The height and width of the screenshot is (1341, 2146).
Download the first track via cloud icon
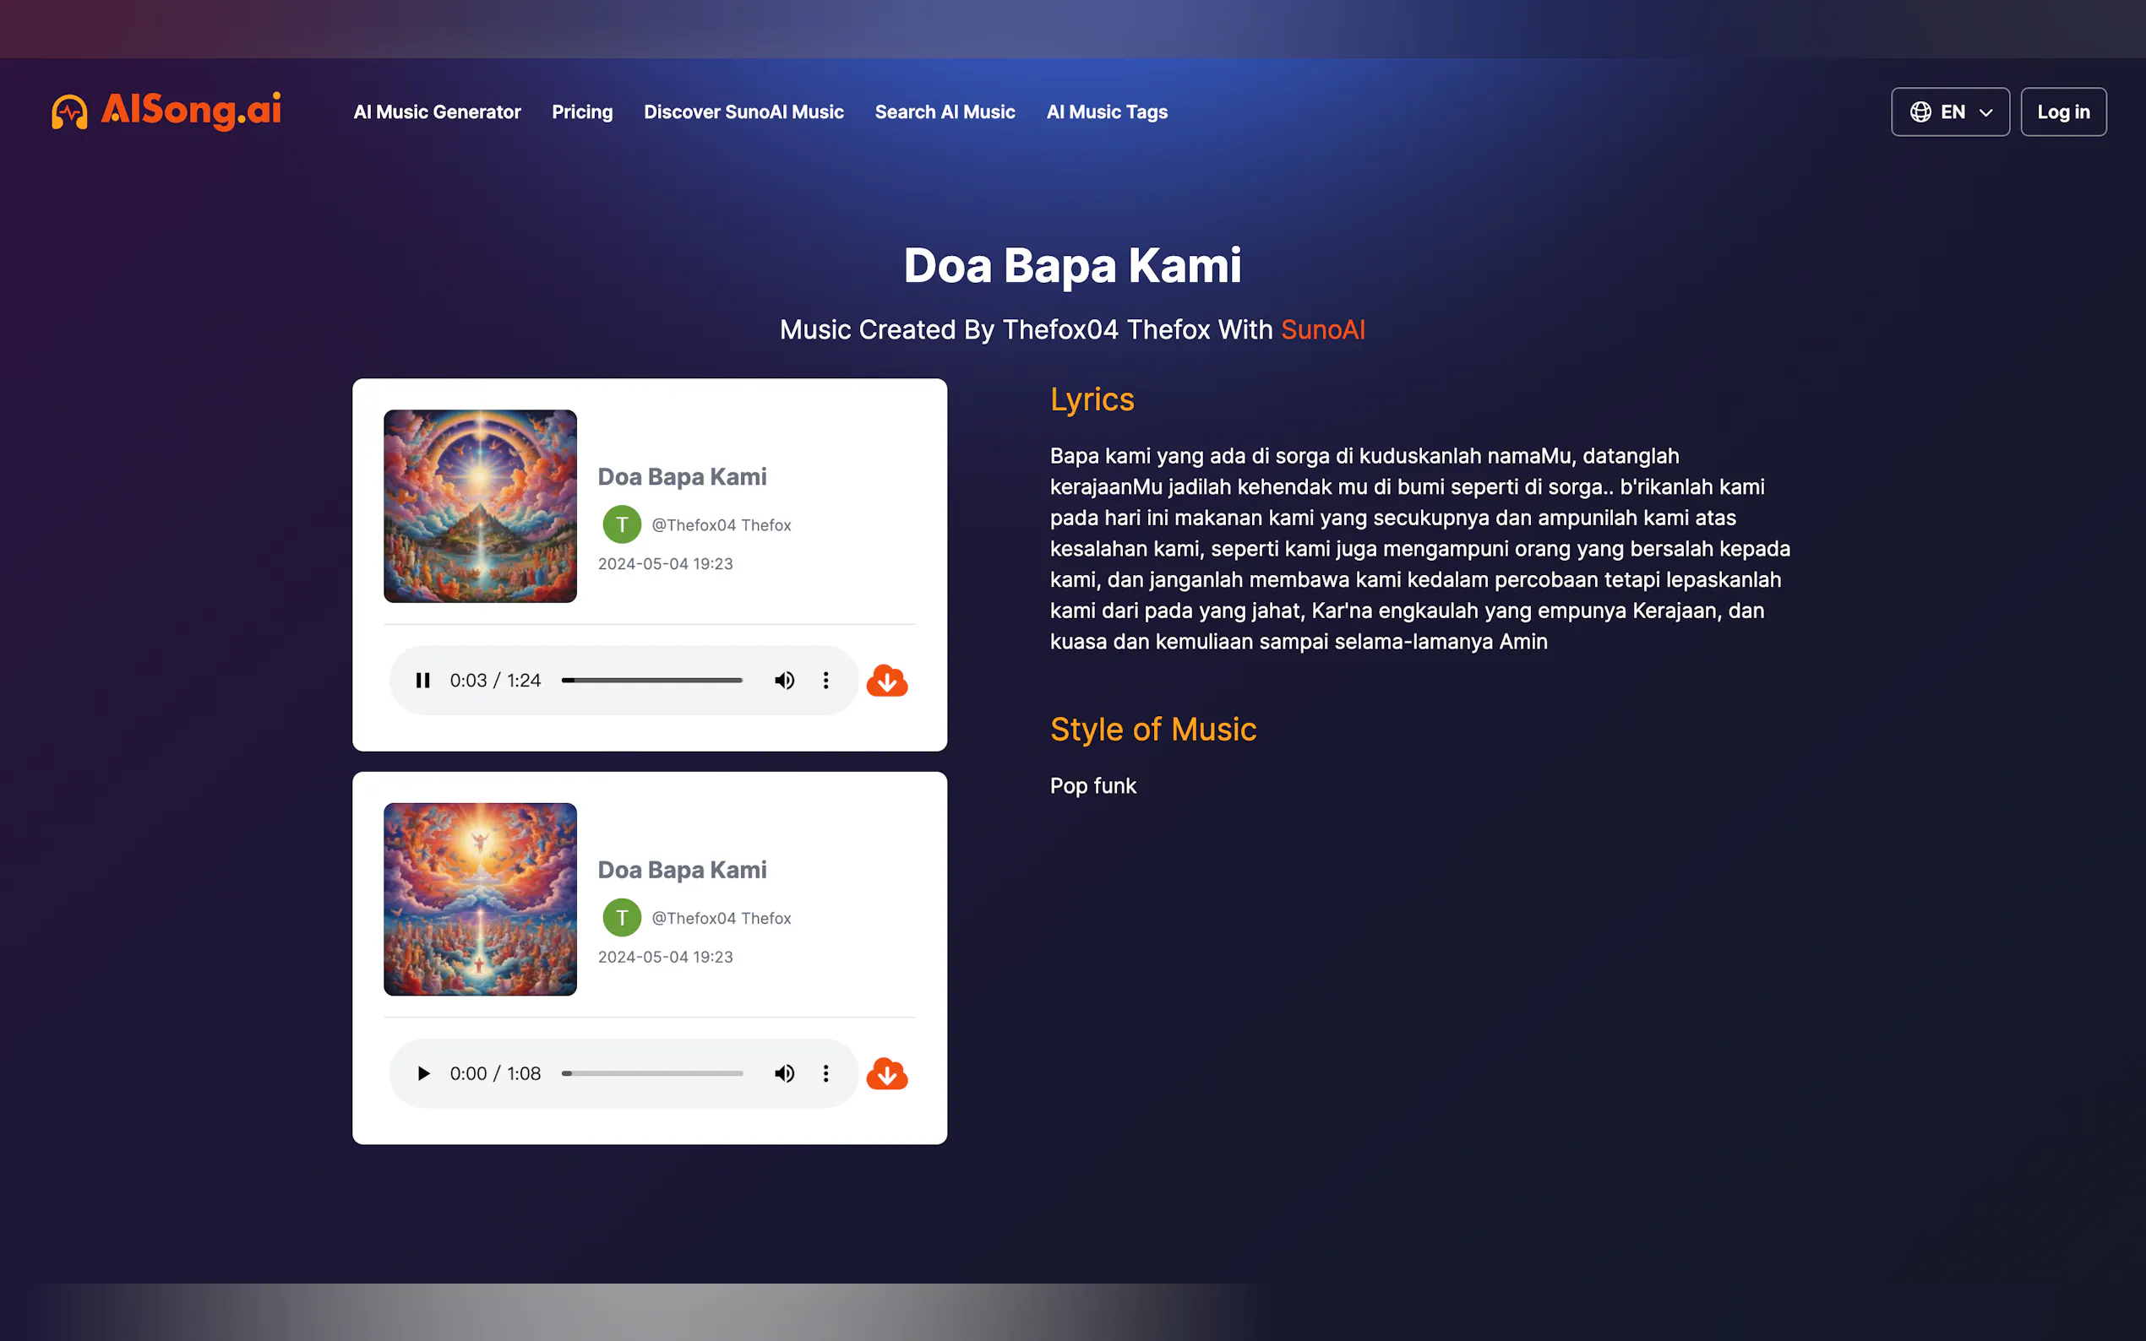tap(886, 681)
